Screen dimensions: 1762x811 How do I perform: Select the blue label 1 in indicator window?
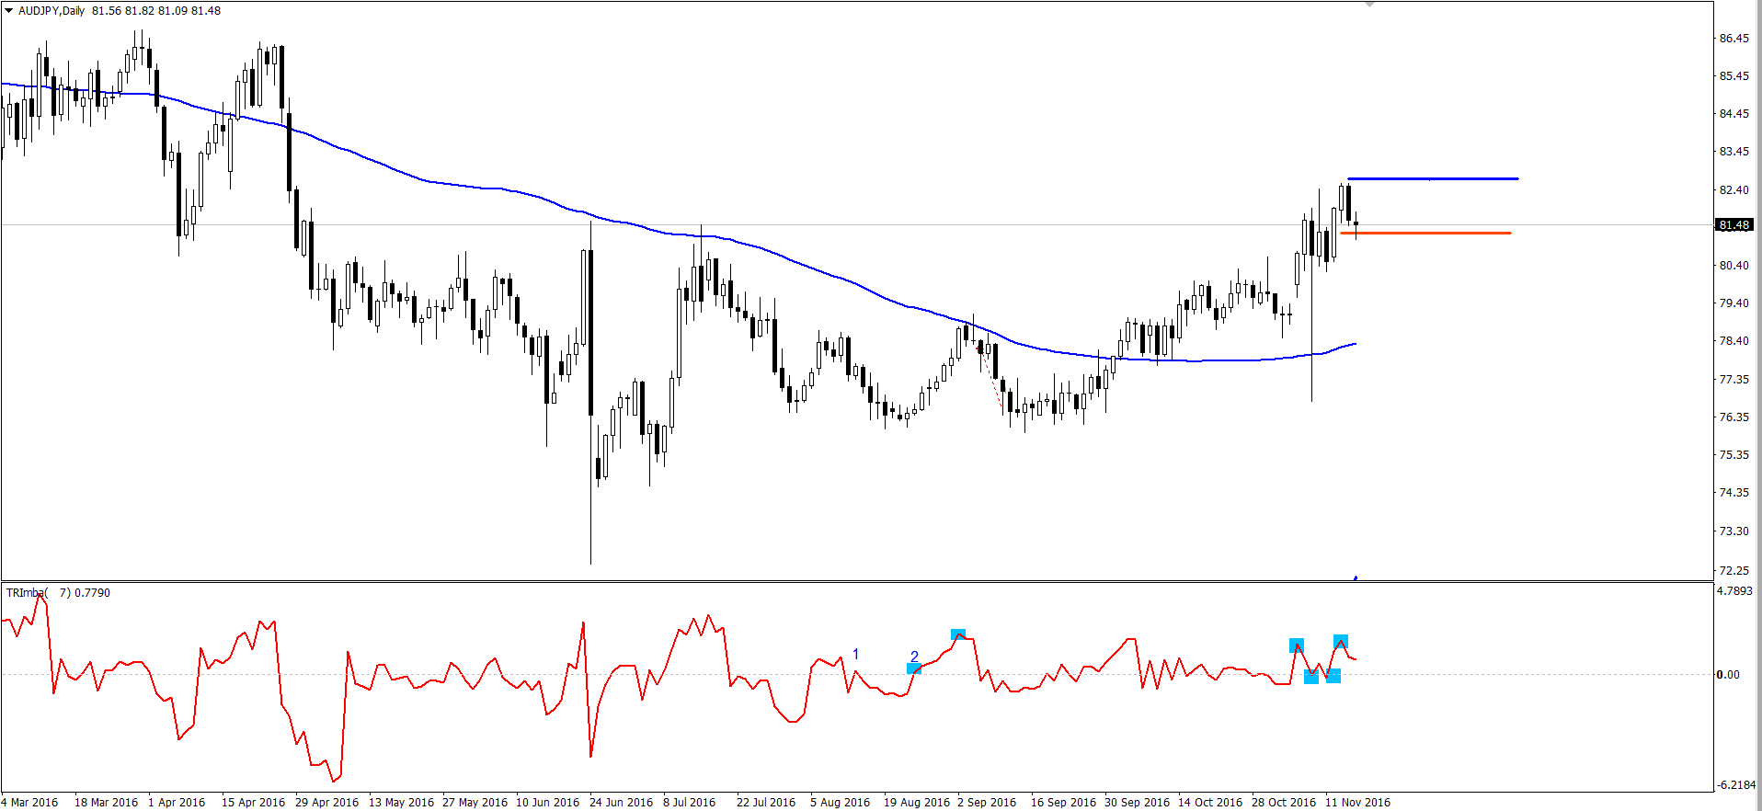tap(856, 655)
